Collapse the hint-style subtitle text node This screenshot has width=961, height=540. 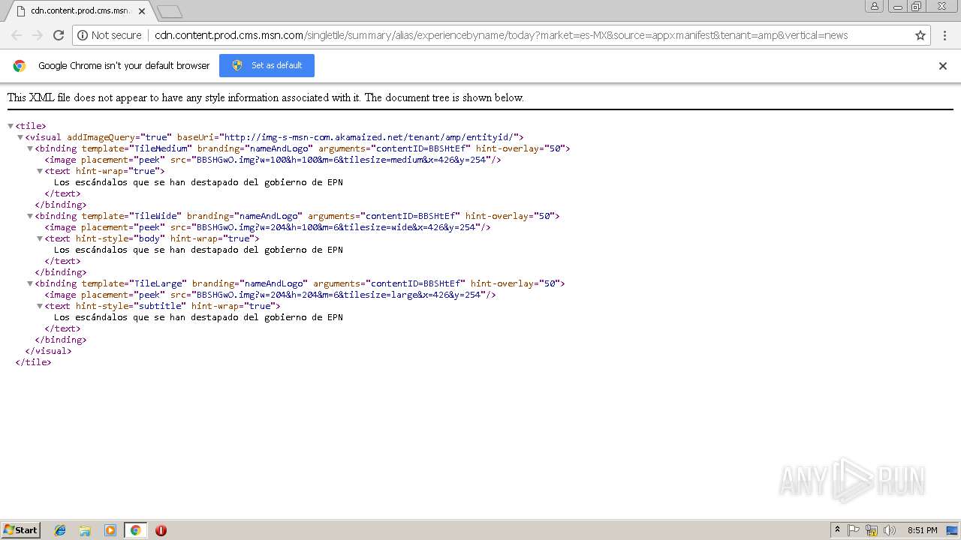(x=40, y=306)
